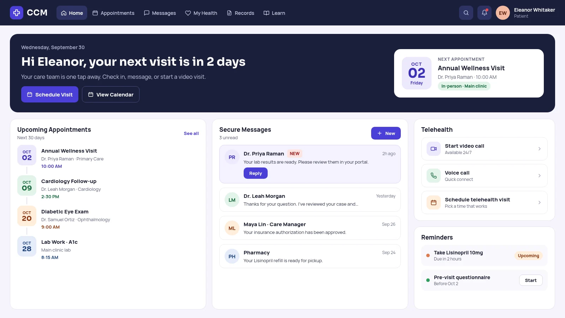565x318 pixels.
Task: Expand the Schedule telehealth visit chevron
Action: coord(539,202)
